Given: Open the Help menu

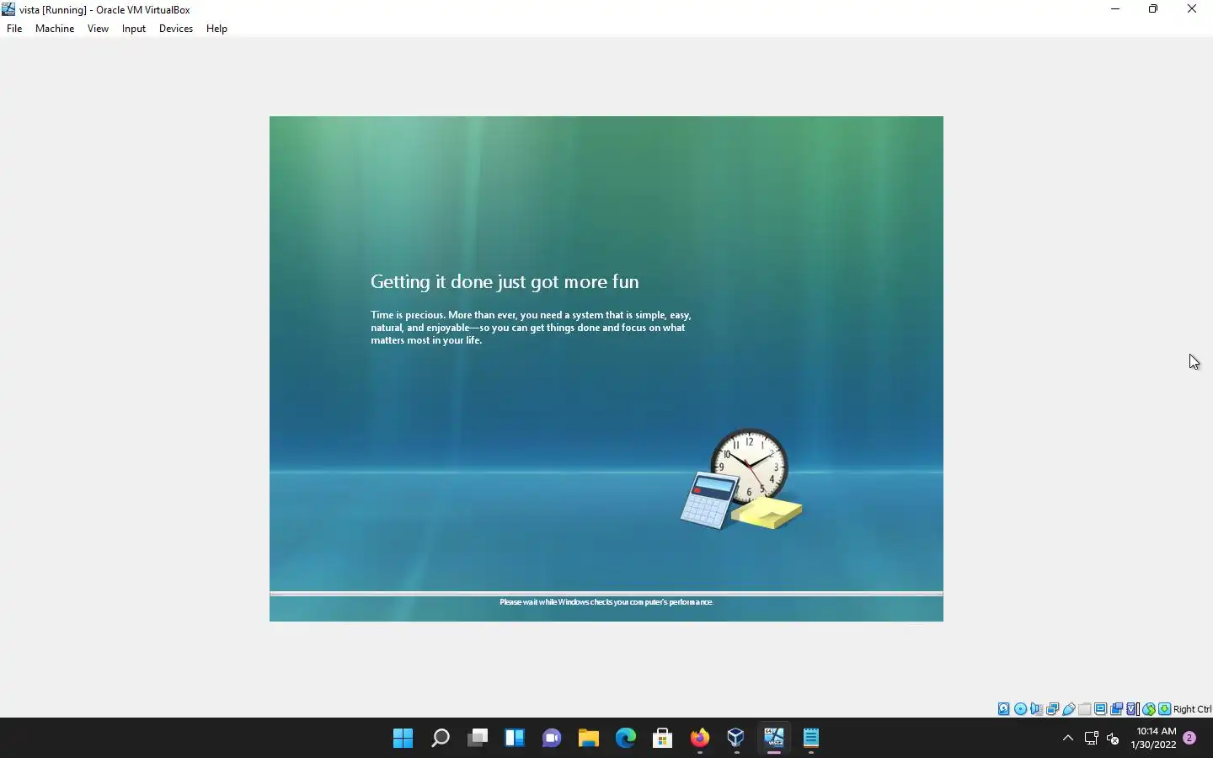Looking at the screenshot, I should (x=216, y=29).
